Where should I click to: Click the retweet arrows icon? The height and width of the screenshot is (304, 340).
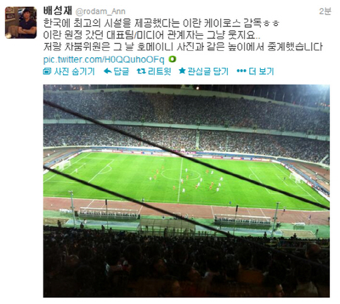(x=141, y=71)
